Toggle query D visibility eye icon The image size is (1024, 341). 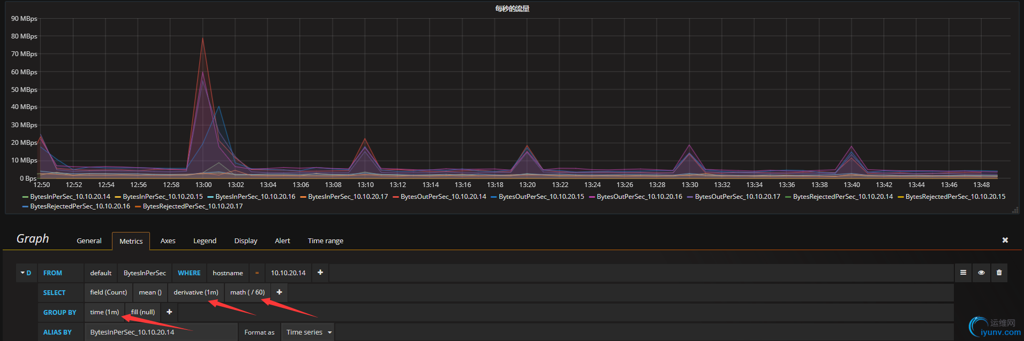[x=981, y=273]
